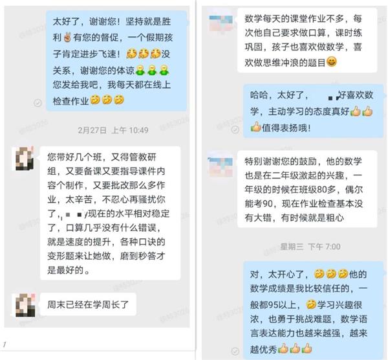Tap the thumbs-up emojis after 越优秀
This screenshot has height=360, width=388.
[x=295, y=348]
